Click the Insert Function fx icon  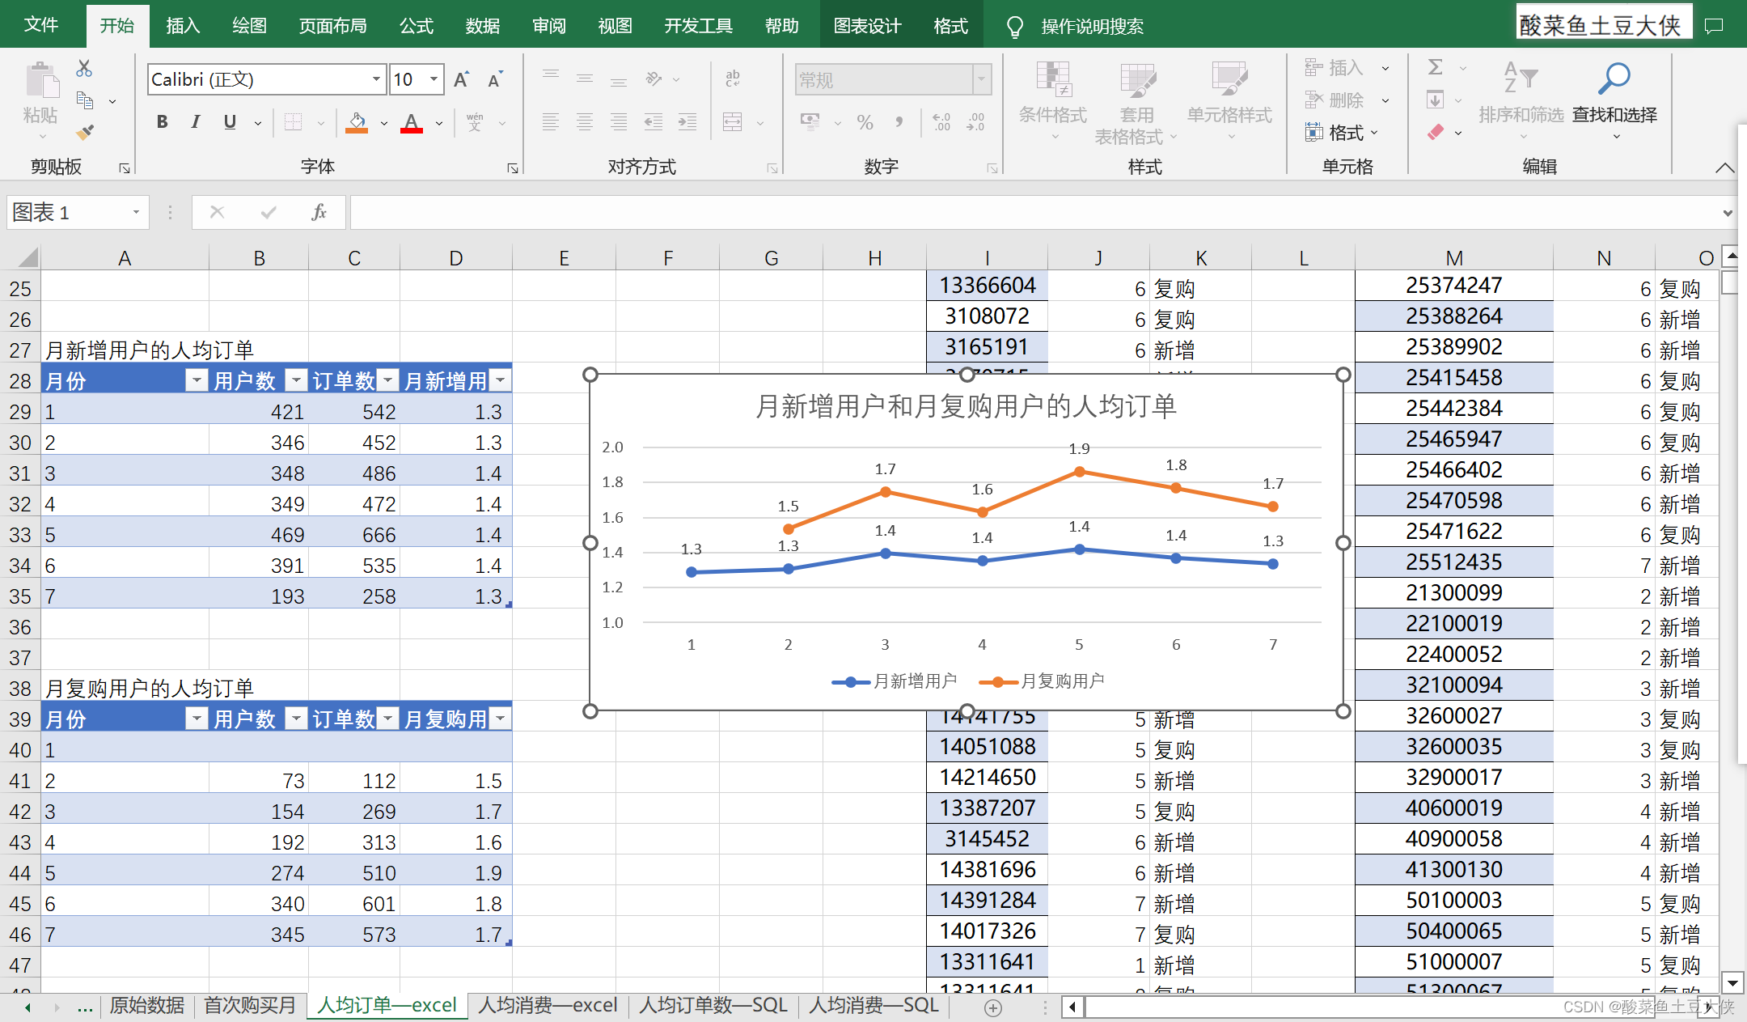319,212
